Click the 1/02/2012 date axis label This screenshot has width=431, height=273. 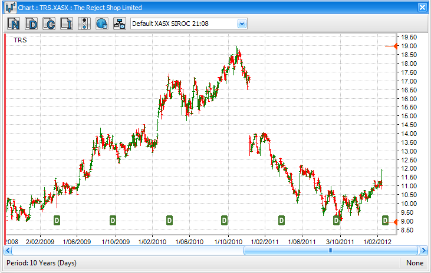coord(377,242)
